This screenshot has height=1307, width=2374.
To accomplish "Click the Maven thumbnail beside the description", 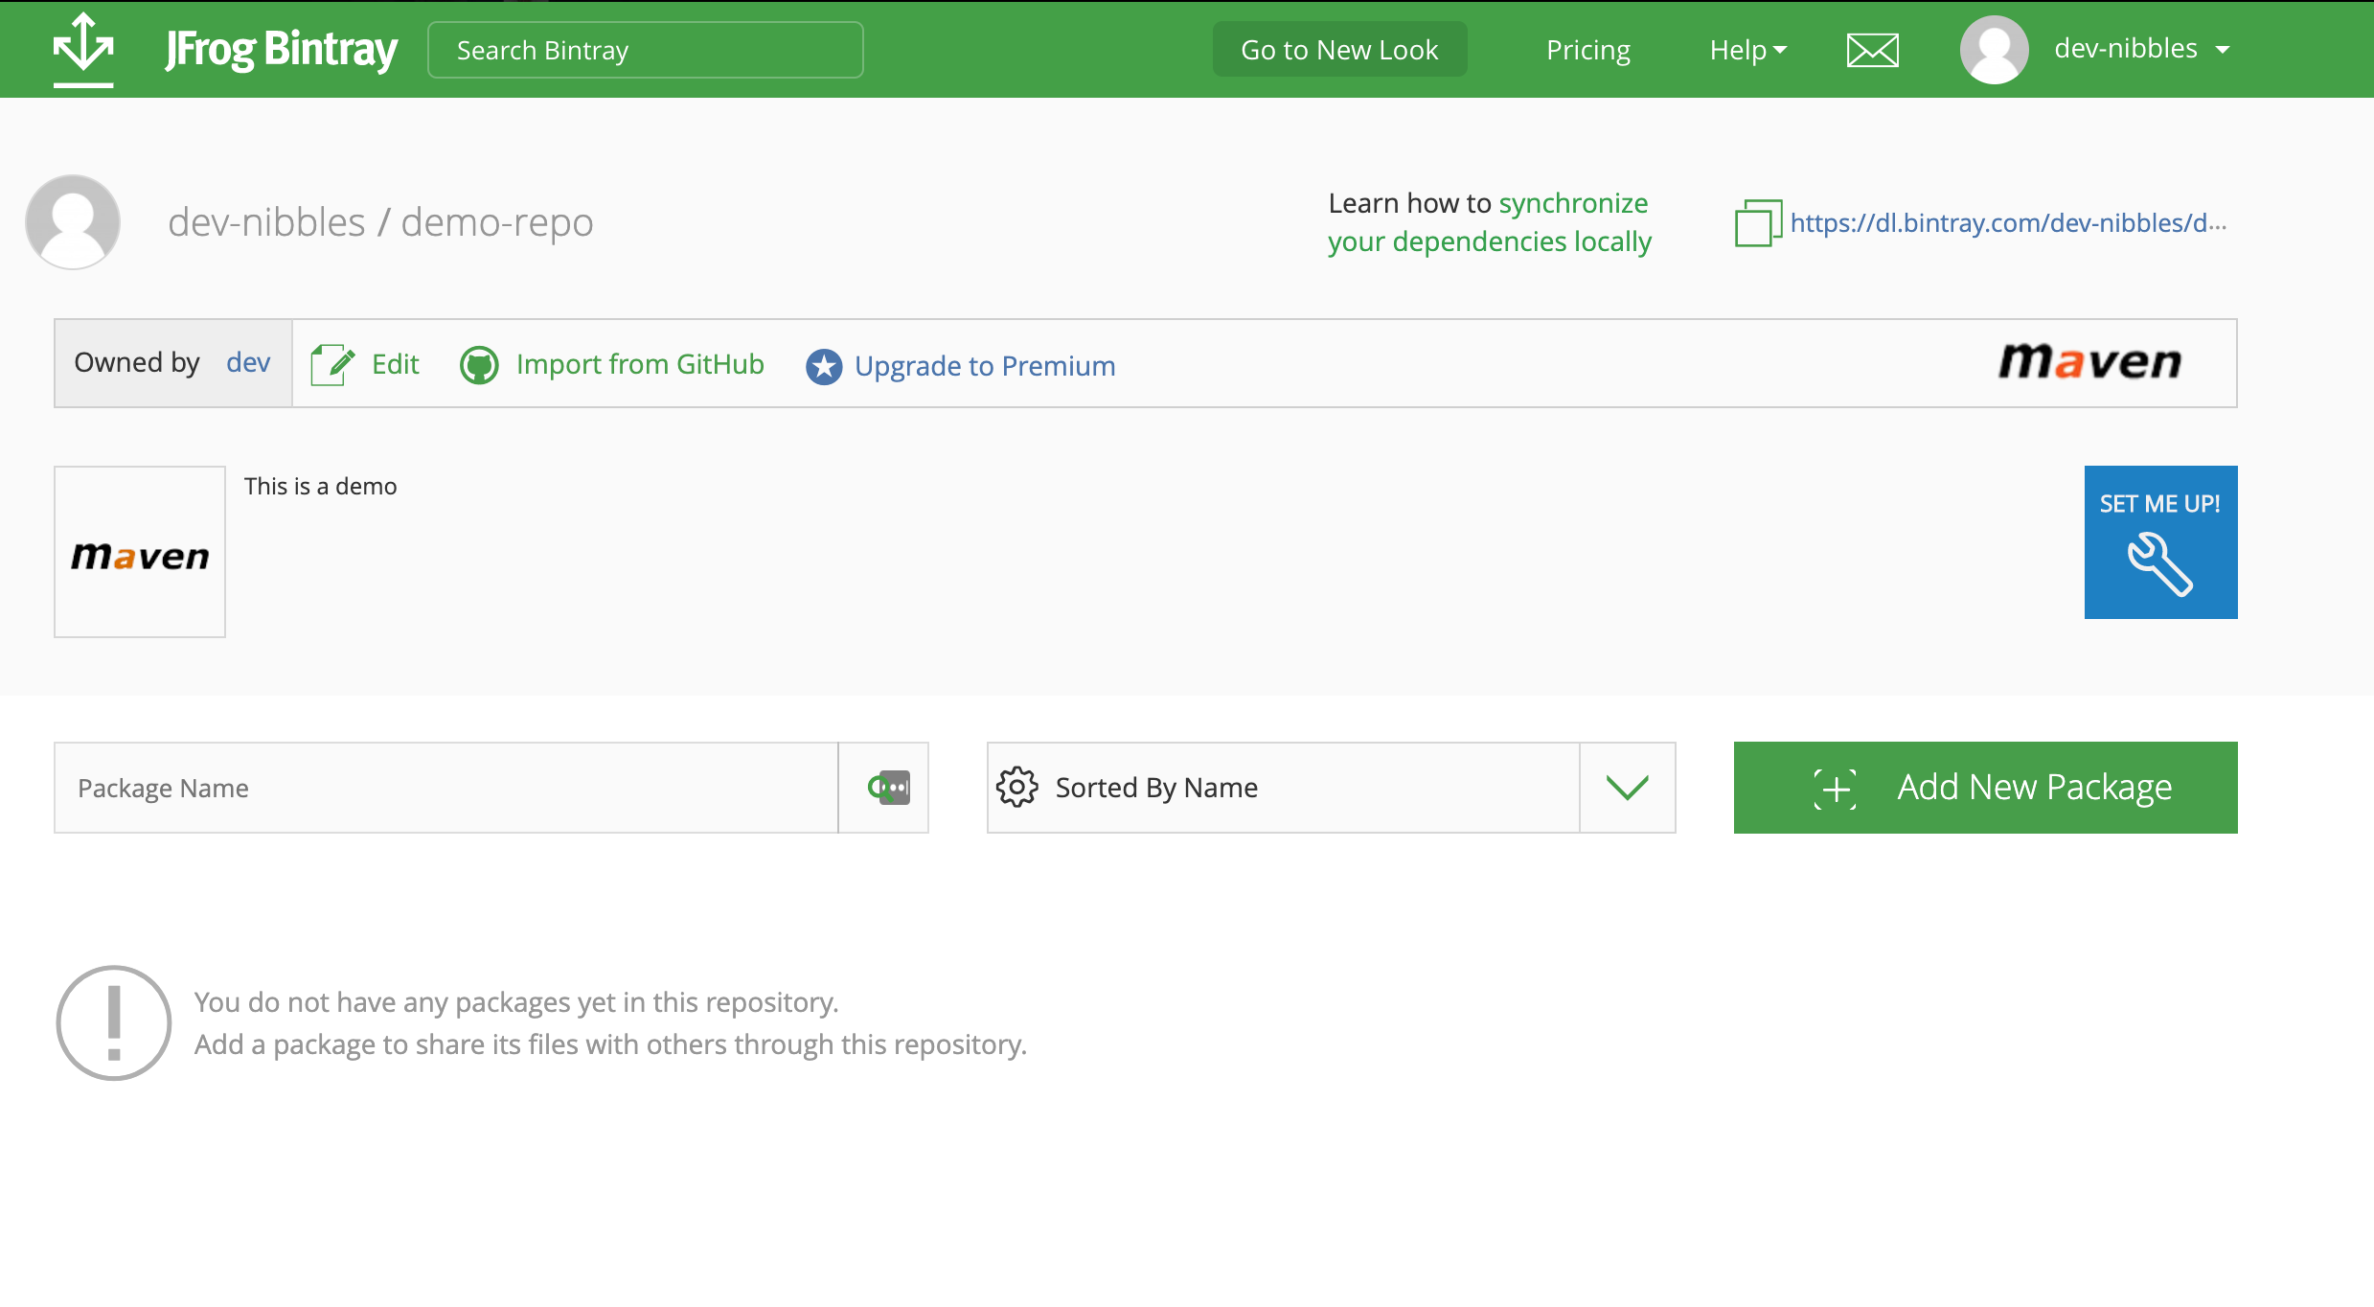I will click(x=140, y=552).
